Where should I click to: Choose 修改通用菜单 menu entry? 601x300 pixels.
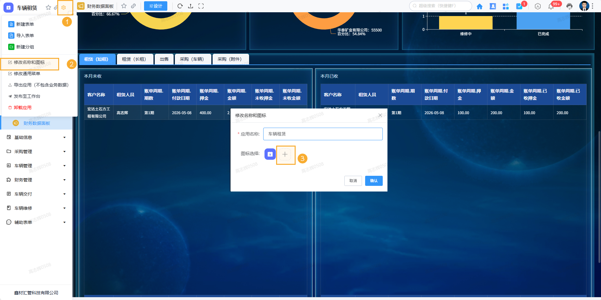point(40,74)
